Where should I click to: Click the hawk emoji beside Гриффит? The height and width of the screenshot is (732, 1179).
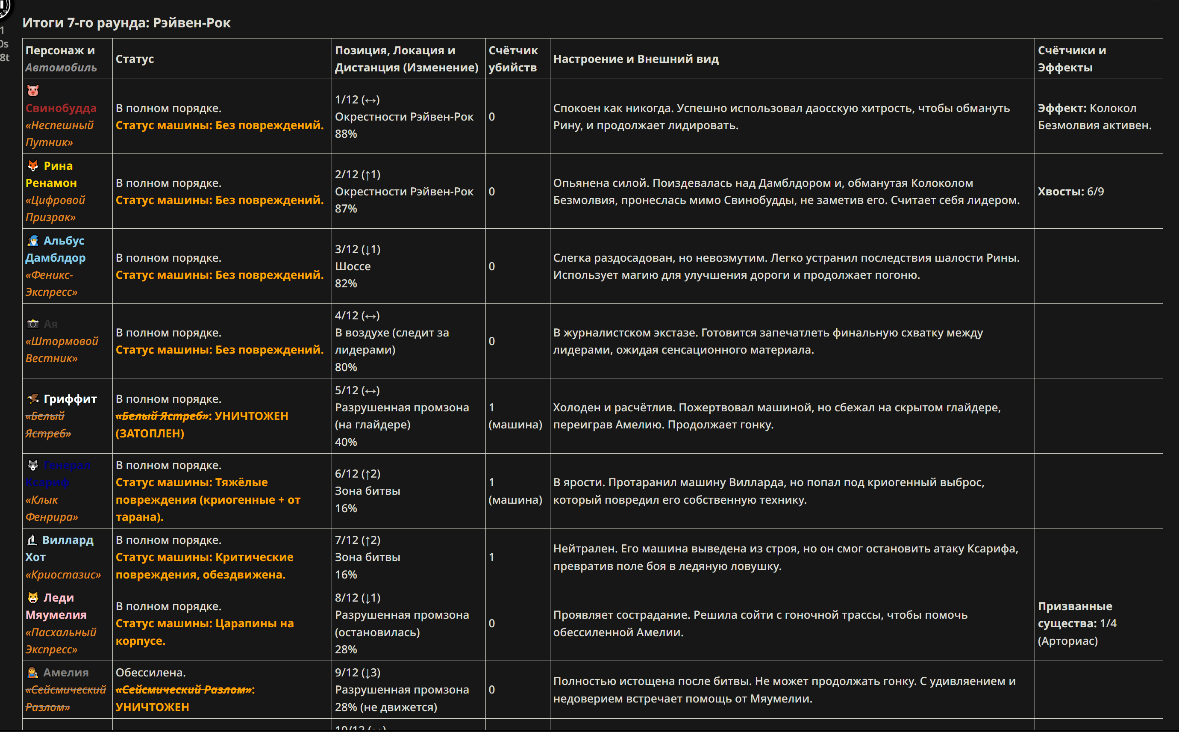point(33,399)
